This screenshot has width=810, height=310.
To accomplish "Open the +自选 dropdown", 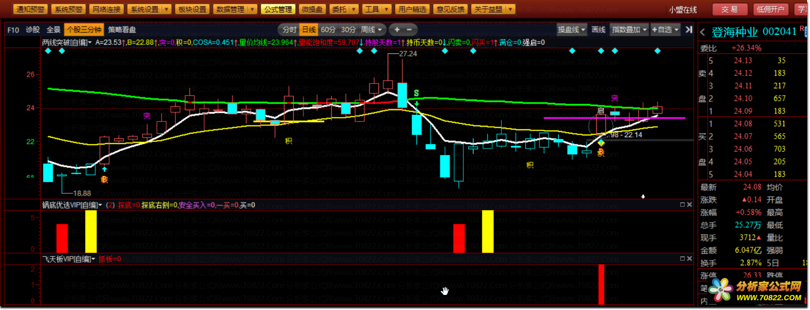I will pyautogui.click(x=665, y=30).
